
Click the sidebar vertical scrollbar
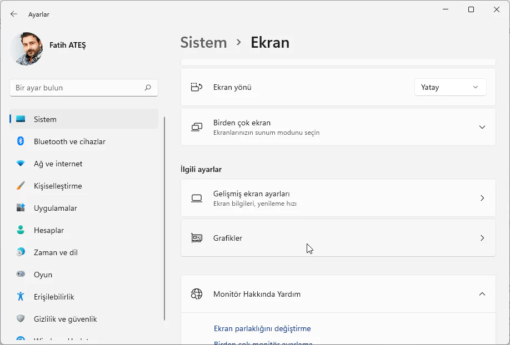coord(164,219)
